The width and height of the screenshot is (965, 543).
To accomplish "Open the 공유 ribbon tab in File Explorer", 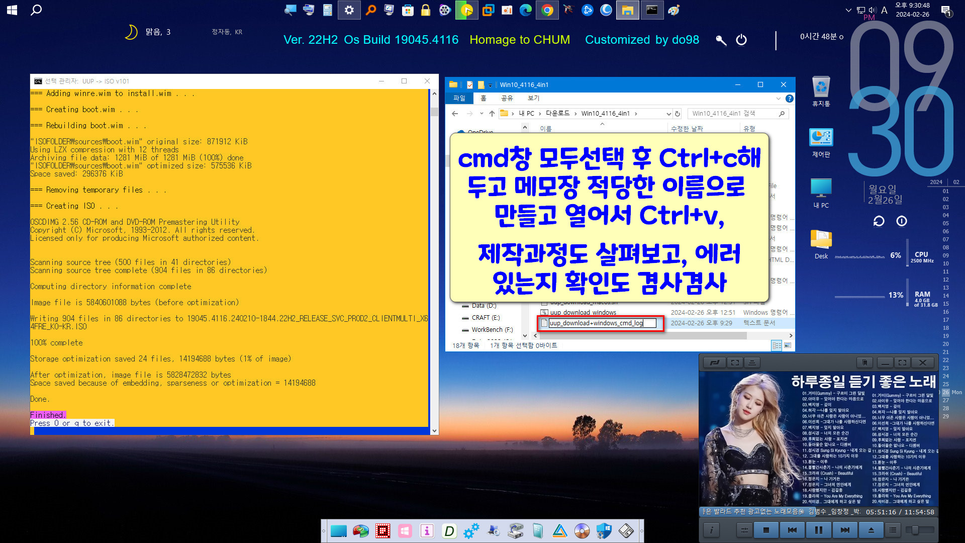I will pyautogui.click(x=507, y=98).
